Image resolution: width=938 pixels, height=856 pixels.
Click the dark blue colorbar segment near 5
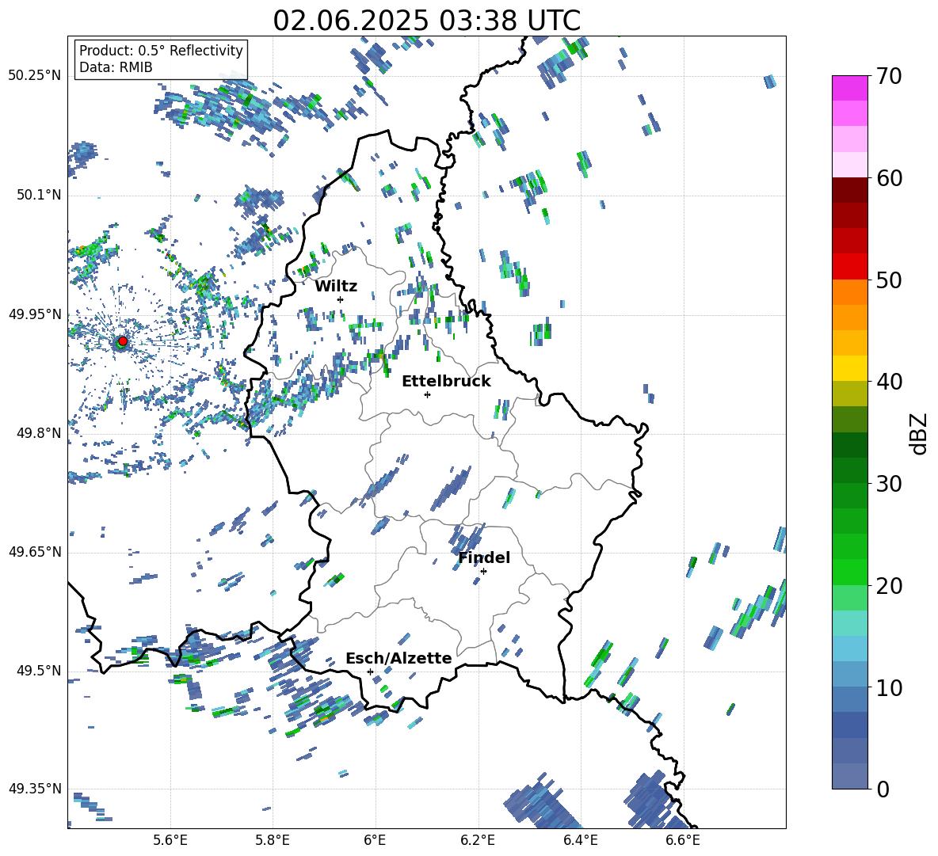click(849, 725)
